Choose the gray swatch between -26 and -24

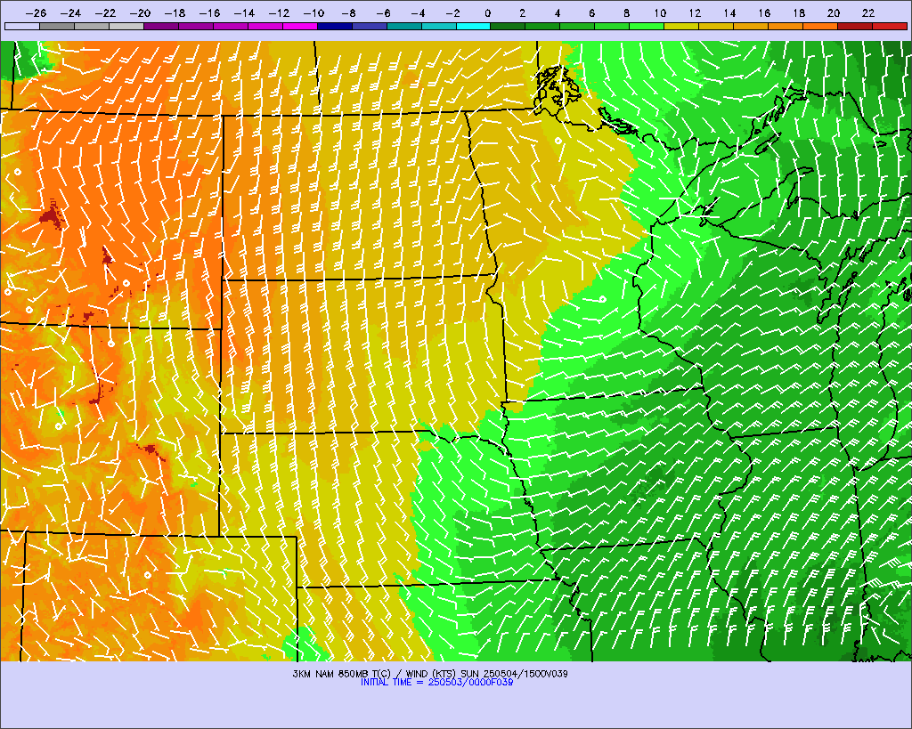[57, 26]
